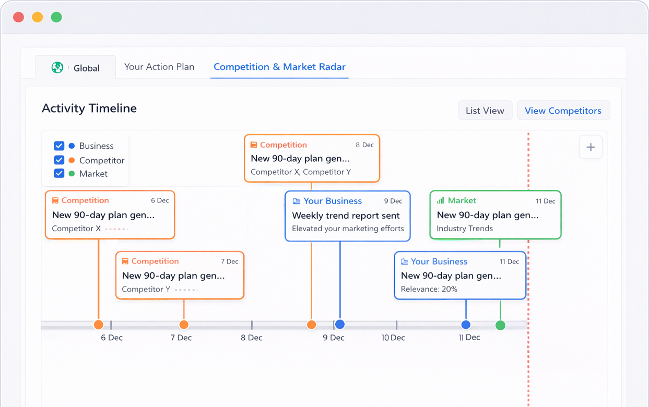This screenshot has height=407, width=649.
Task: Click the Market legend label
Action: pos(93,174)
